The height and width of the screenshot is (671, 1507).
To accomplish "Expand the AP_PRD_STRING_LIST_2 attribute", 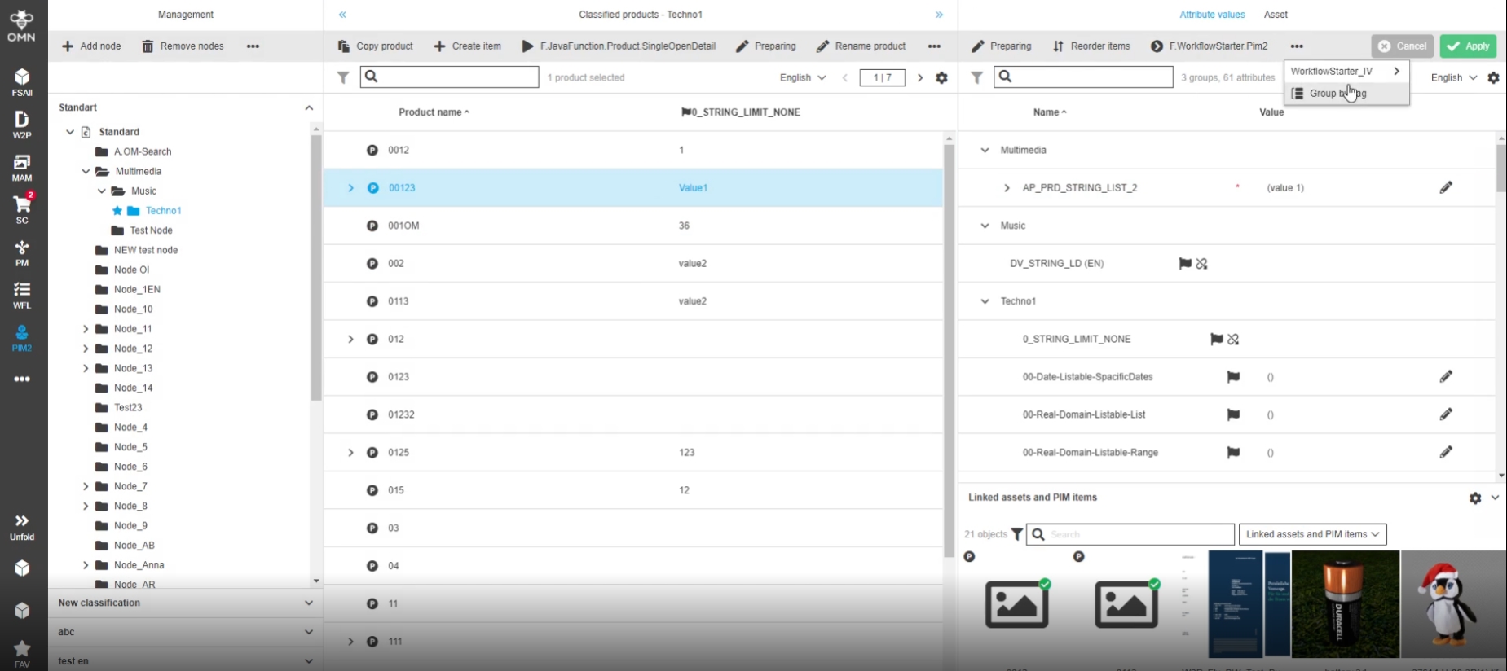I will [1007, 187].
